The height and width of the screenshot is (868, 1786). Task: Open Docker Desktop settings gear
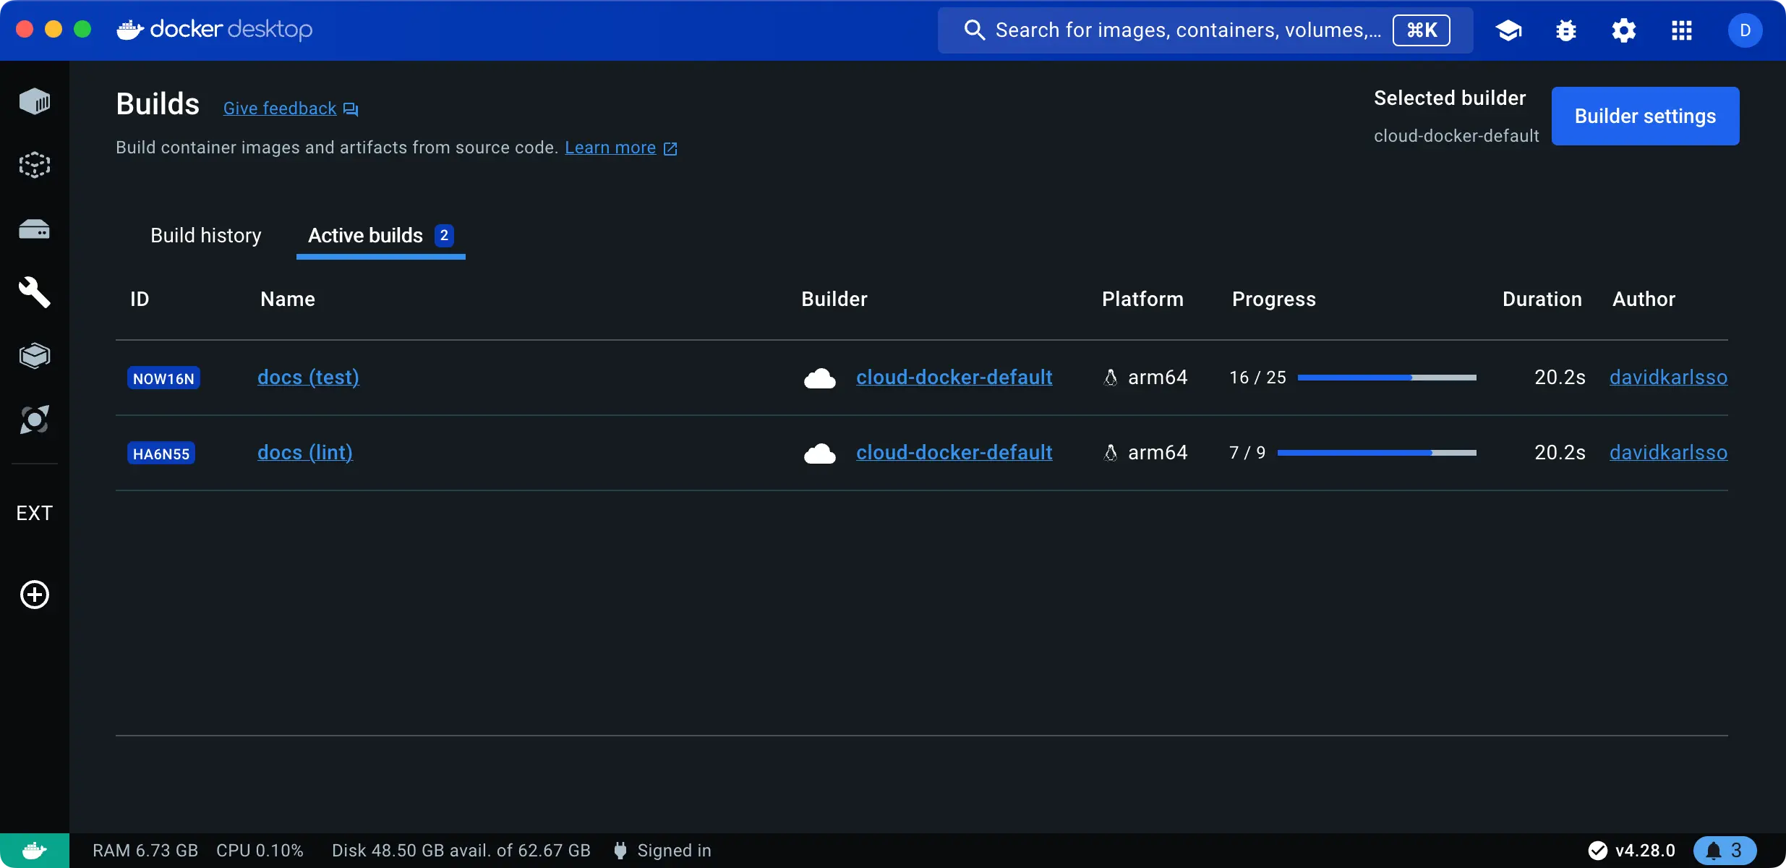coord(1624,30)
